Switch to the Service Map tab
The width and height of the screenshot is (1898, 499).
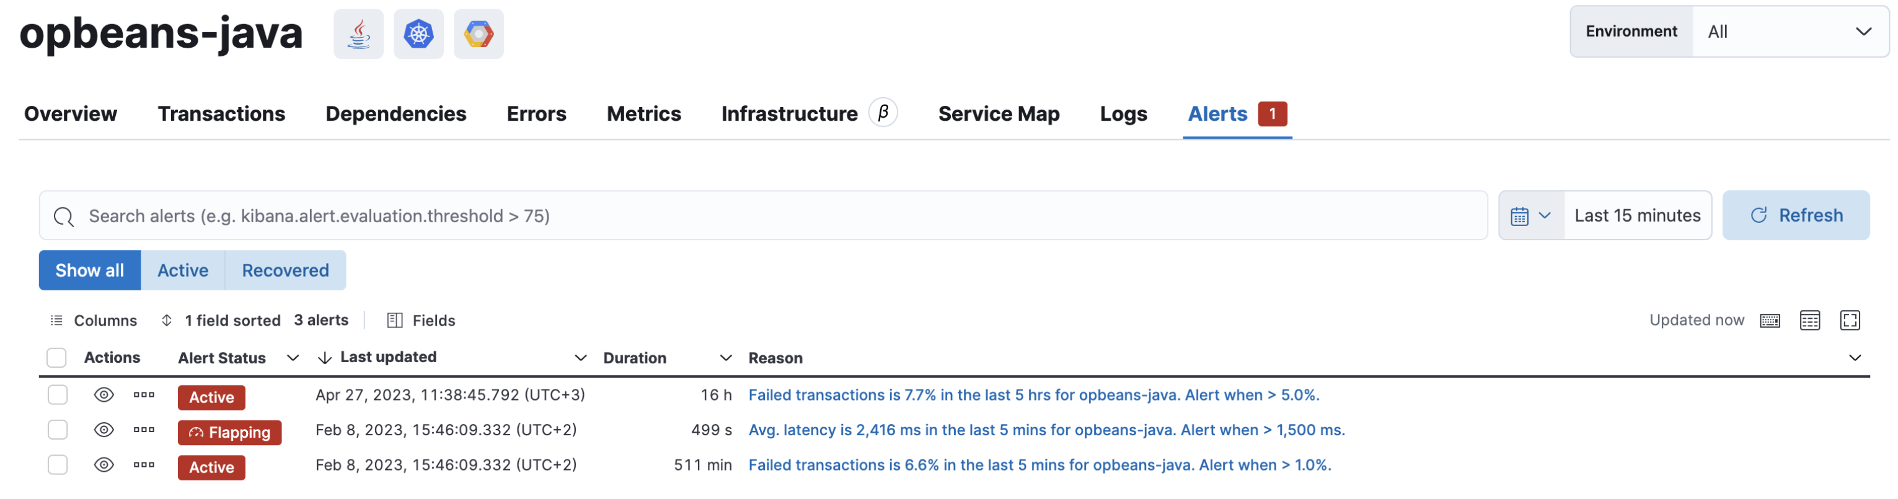pyautogui.click(x=999, y=114)
